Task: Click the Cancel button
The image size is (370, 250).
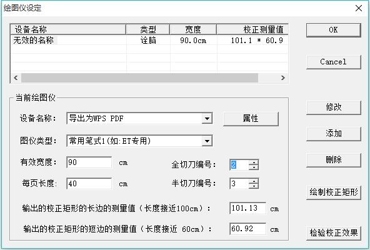Action: pos(333,62)
